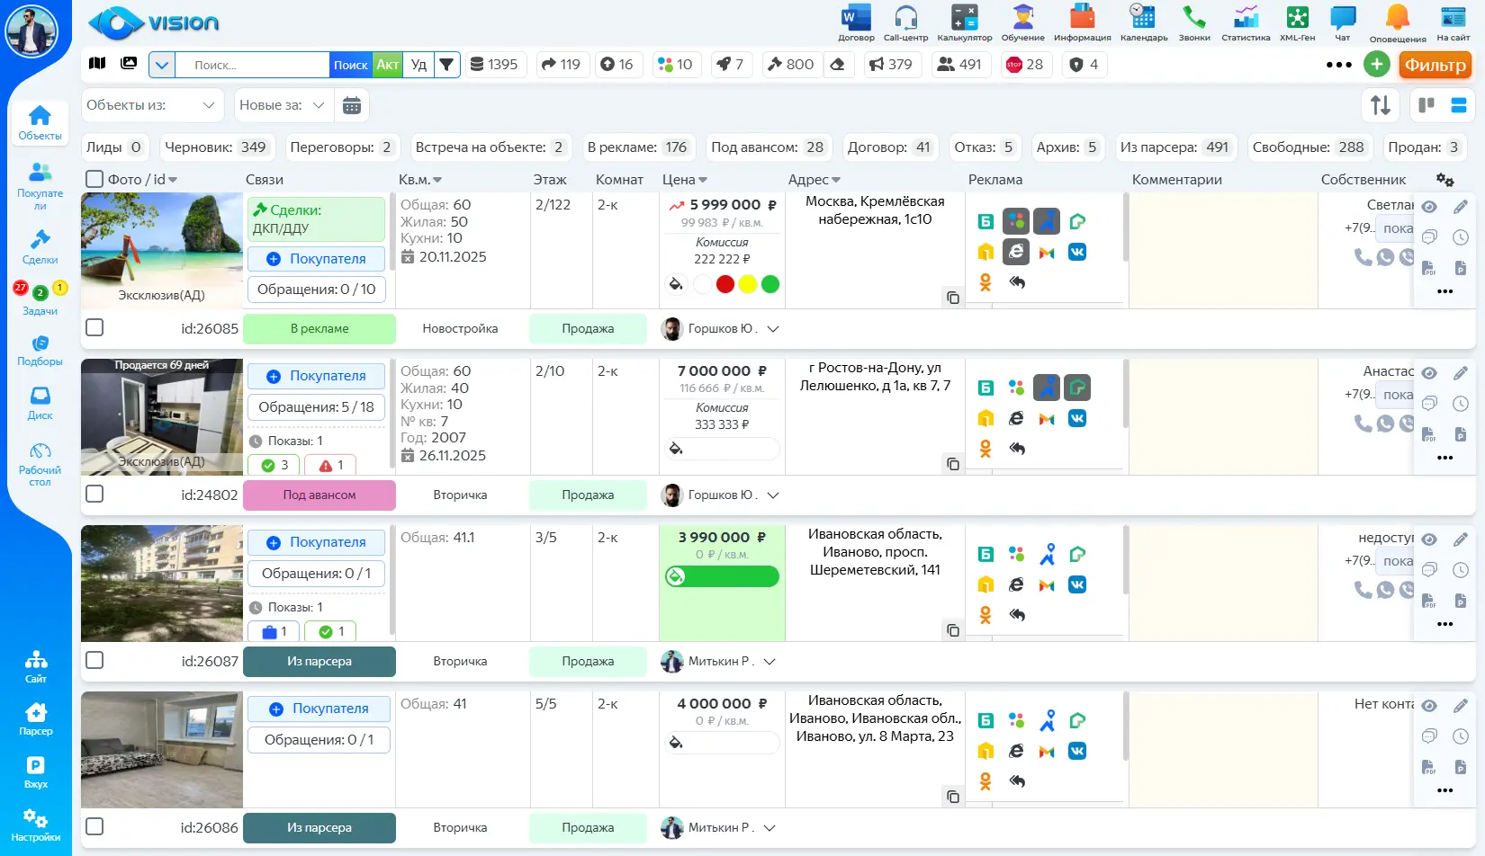Image resolution: width=1485 pixels, height=856 pixels.
Task: Open Сделки in left sidebar
Action: (40, 245)
